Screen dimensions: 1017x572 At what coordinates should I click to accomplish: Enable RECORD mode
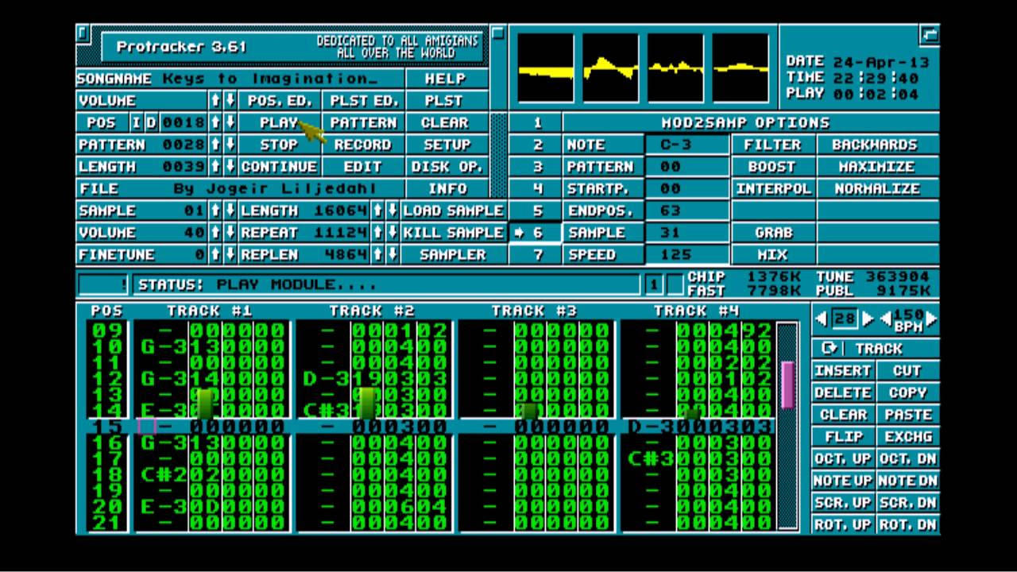[362, 145]
